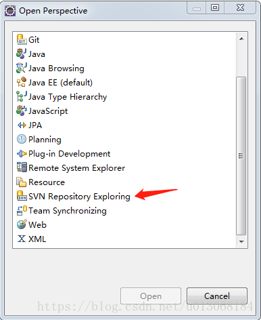The width and height of the screenshot is (261, 320).
Task: Choose 'Java Browsing' from the list
Action: click(56, 68)
